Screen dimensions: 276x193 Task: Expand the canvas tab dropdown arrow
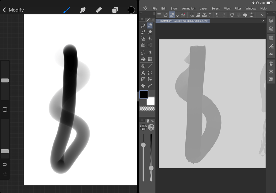(262, 21)
